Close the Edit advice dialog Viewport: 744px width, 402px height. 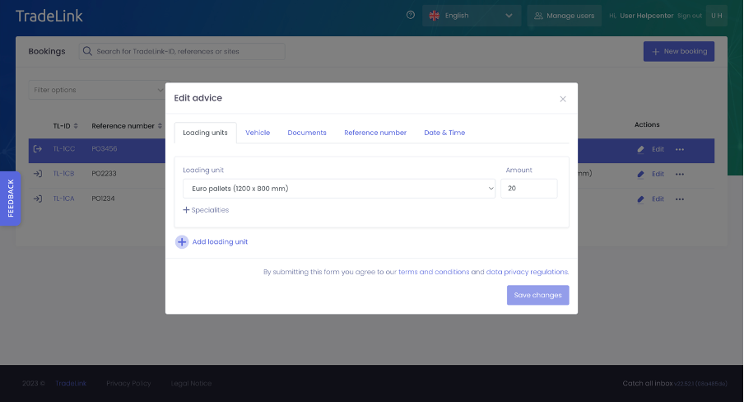click(563, 99)
